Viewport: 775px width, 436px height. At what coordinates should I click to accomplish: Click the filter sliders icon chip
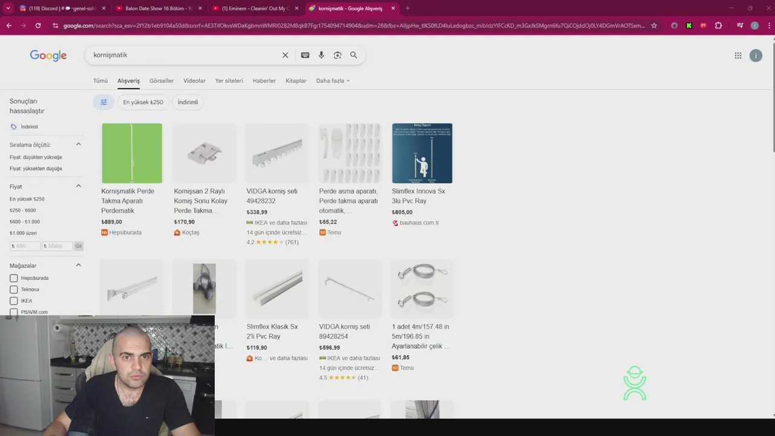pyautogui.click(x=104, y=102)
